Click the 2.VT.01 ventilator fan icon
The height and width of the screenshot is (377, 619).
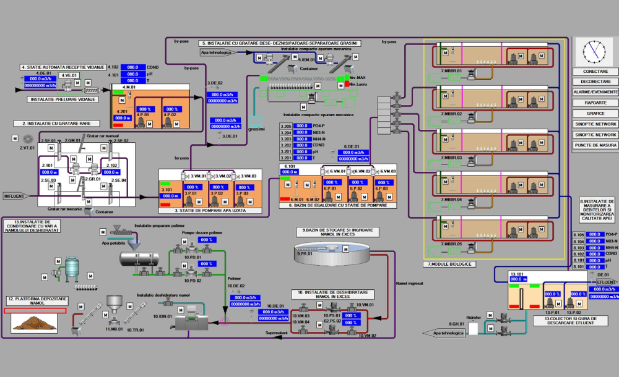[x=28, y=139]
